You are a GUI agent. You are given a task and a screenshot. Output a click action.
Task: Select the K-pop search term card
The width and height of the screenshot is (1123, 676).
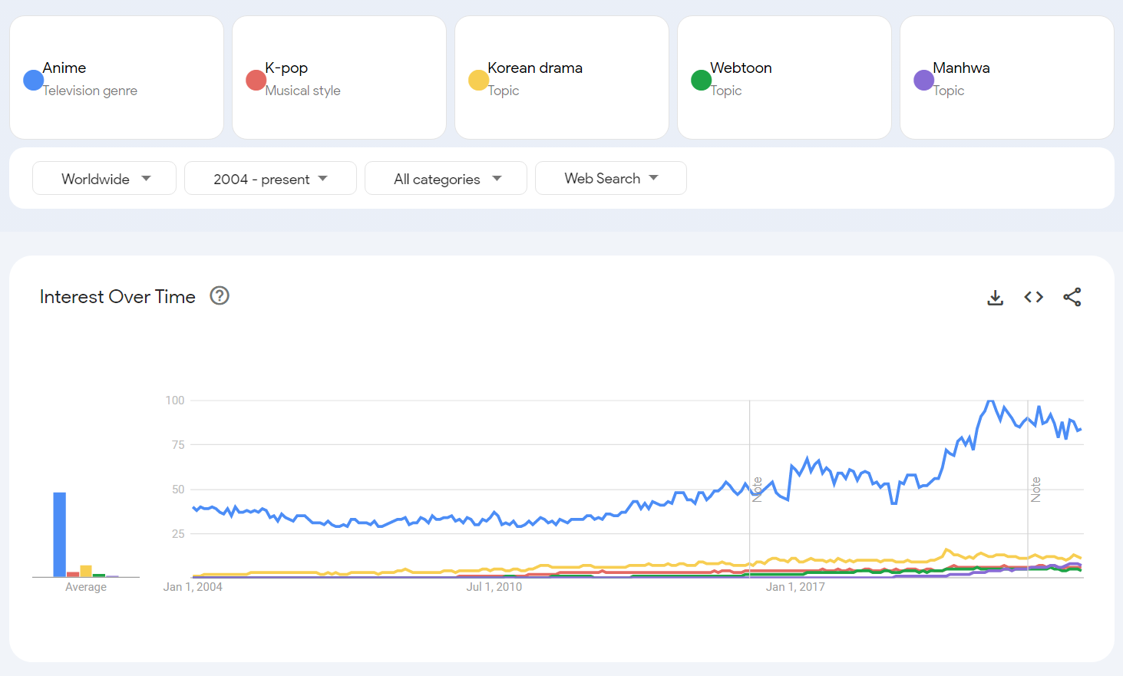(x=339, y=77)
